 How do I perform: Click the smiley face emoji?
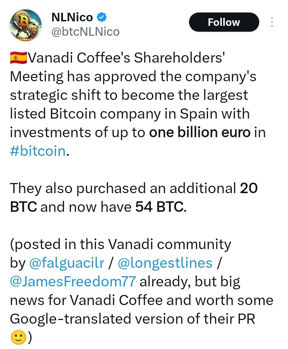[x=18, y=338]
